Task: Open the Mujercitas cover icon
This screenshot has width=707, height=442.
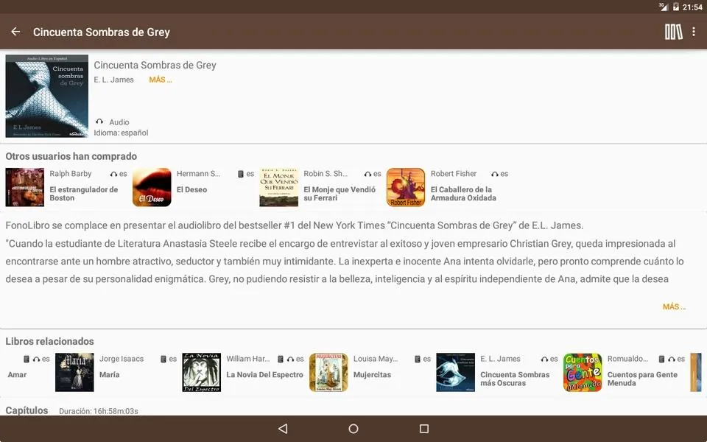Action: pos(328,372)
